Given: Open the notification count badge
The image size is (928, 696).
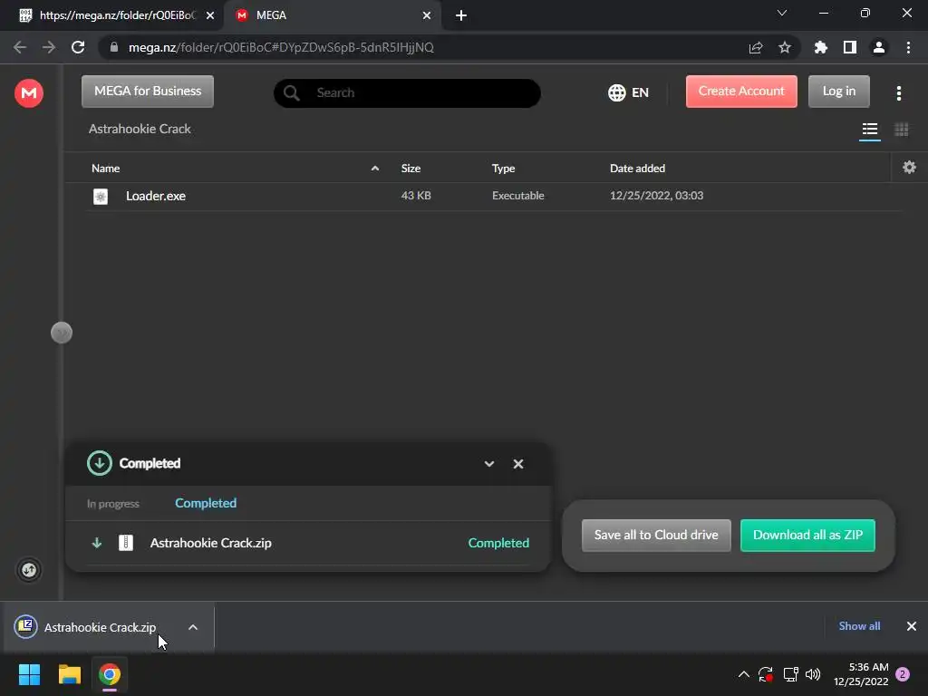Looking at the screenshot, I should click(x=903, y=674).
